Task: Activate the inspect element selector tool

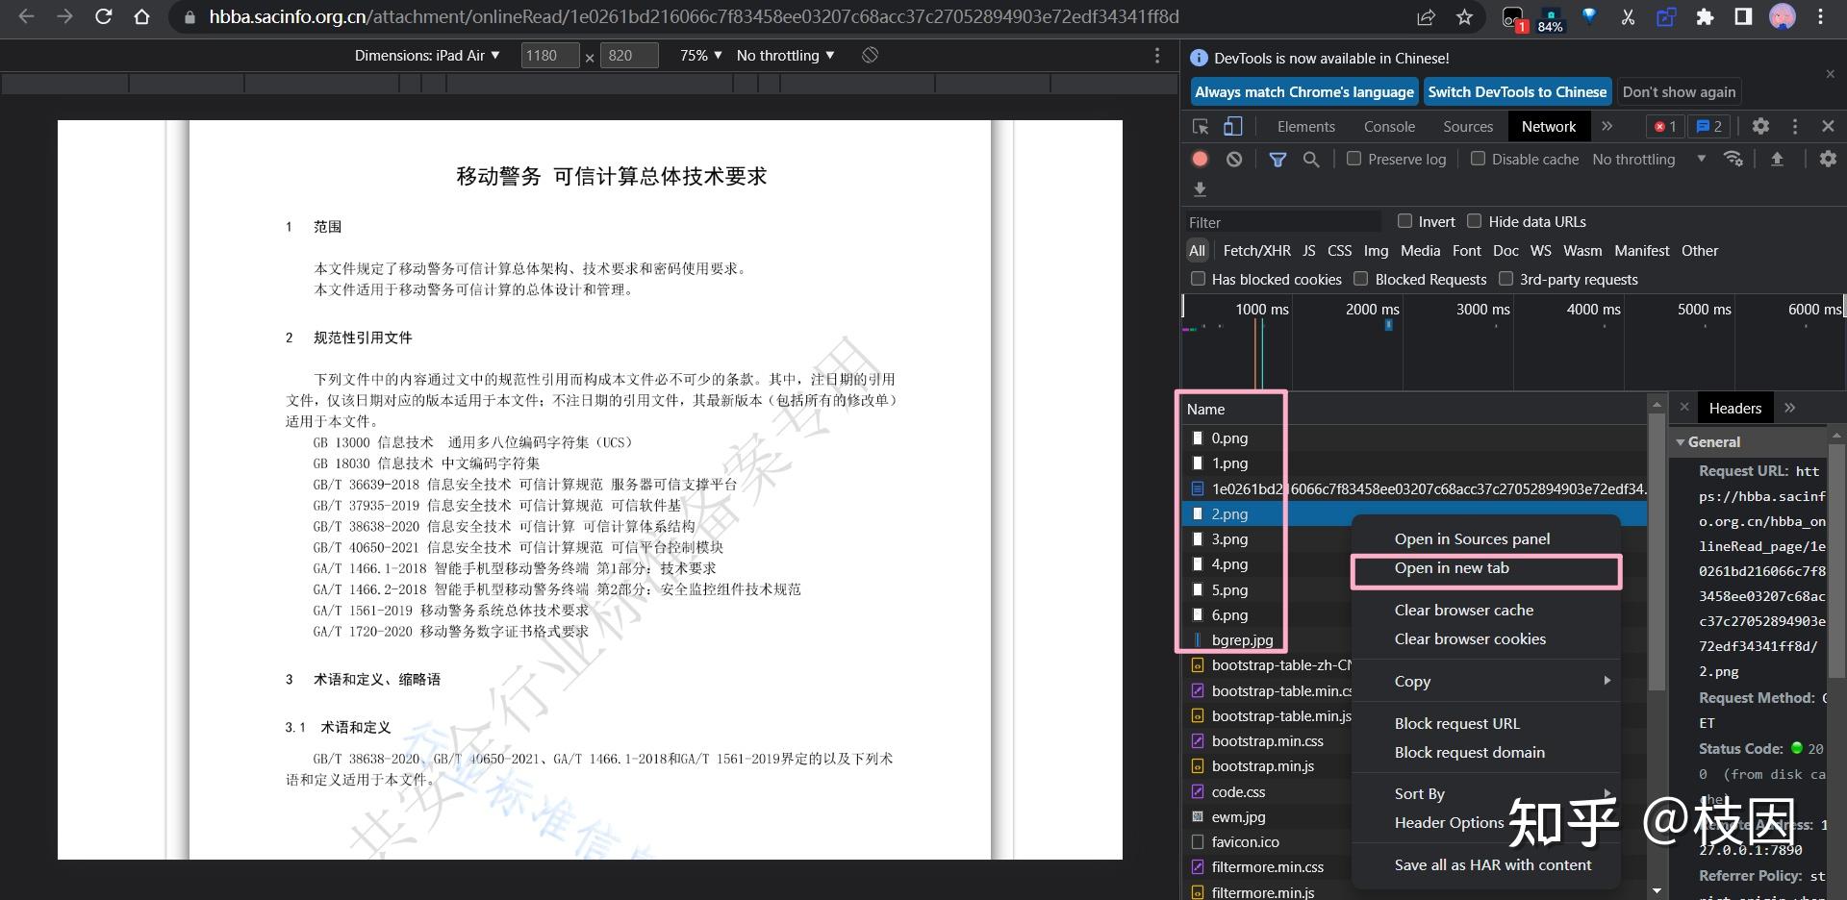Action: 1201,126
